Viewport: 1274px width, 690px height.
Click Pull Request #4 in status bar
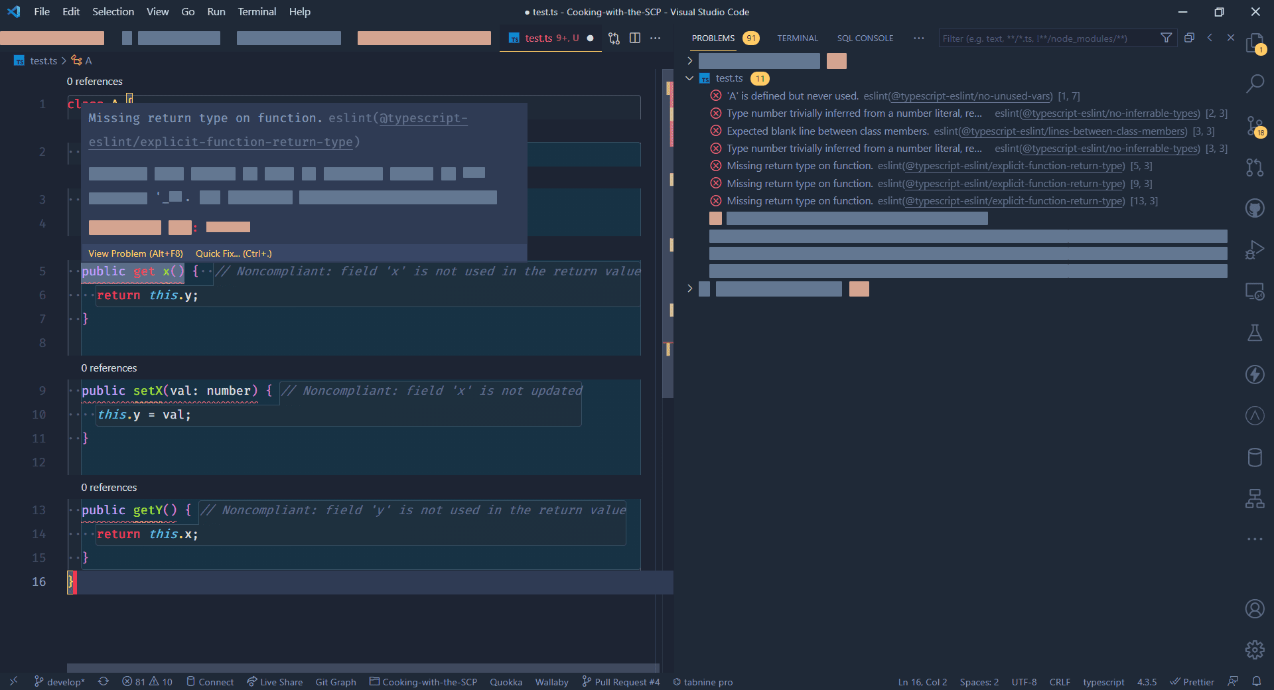point(621,681)
